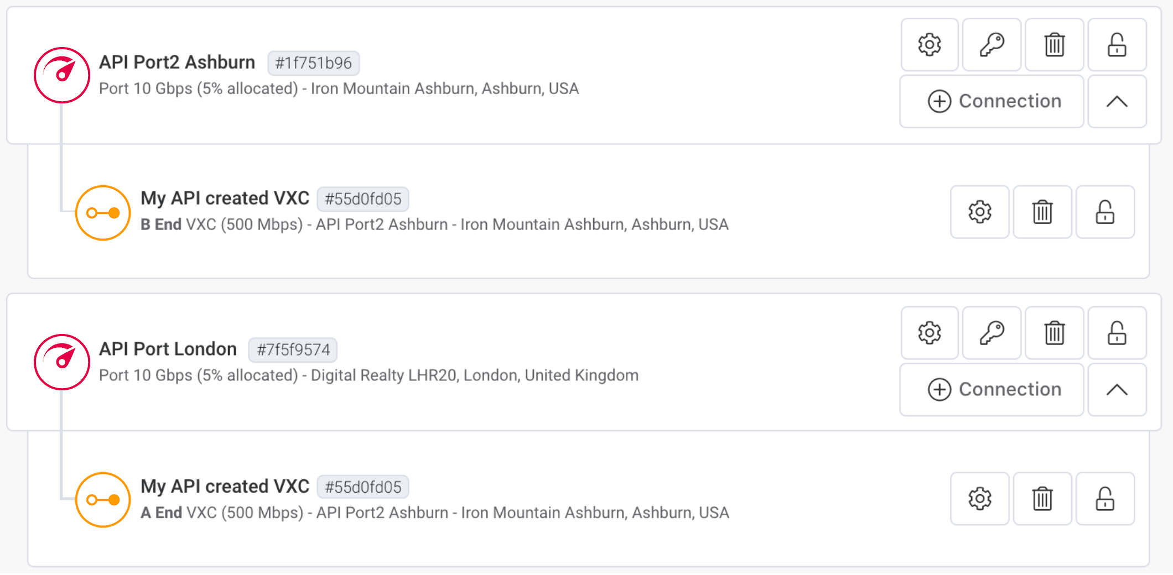Collapse the API Port London section

click(1117, 390)
